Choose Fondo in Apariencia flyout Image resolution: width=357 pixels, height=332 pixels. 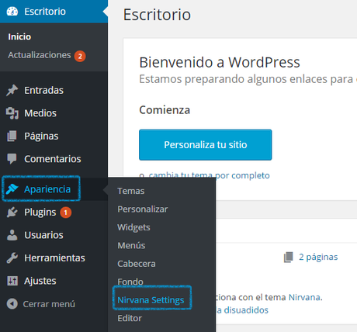click(130, 282)
